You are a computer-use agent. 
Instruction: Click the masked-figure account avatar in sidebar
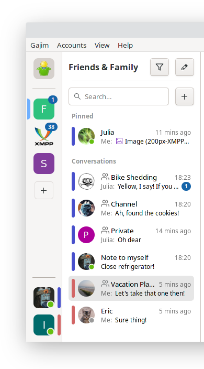[x=44, y=298]
